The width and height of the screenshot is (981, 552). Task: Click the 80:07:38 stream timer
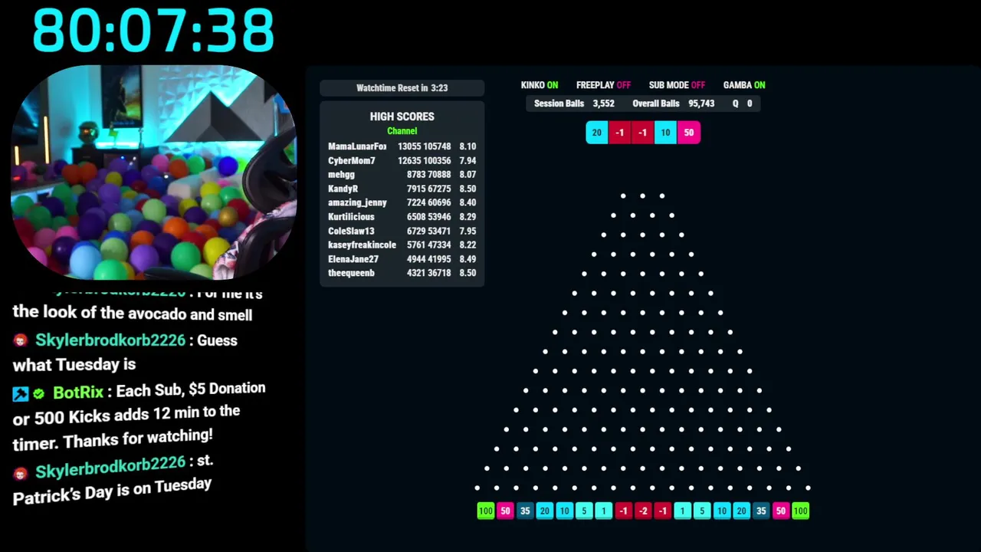[153, 31]
